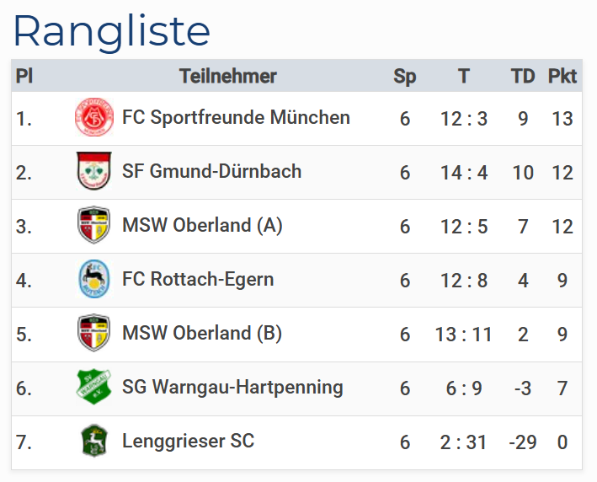Open the FC Sportfreunde München team link
The width and height of the screenshot is (597, 482).
(x=236, y=118)
